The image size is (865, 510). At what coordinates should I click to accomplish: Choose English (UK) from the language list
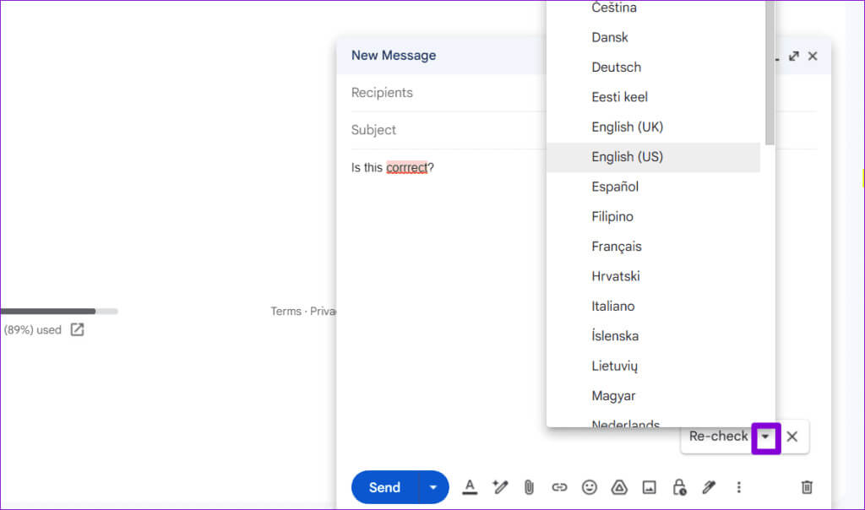tap(653, 127)
